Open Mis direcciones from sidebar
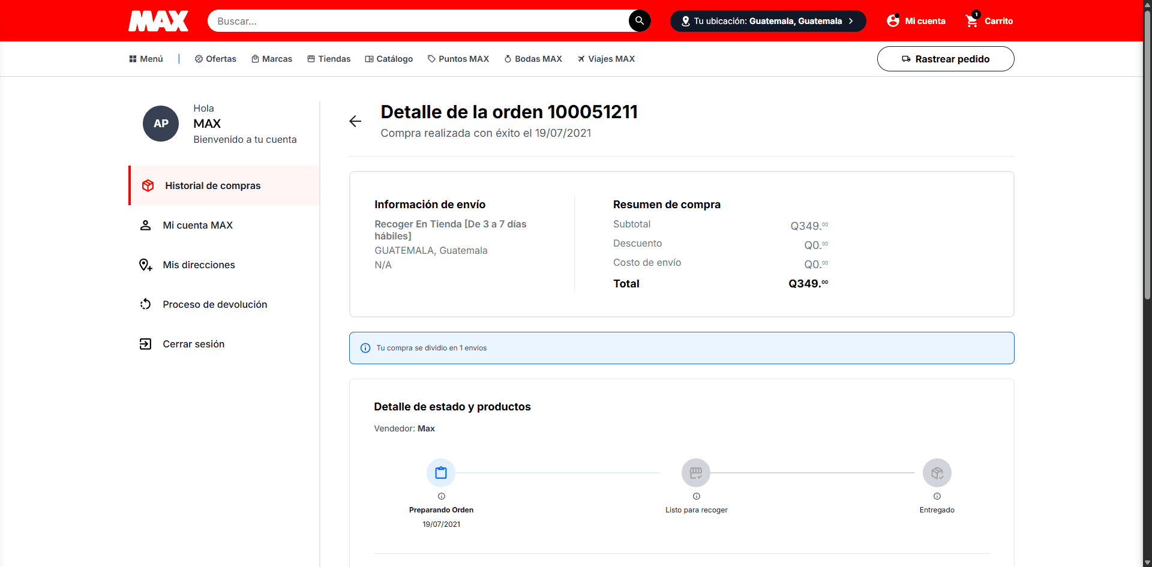 [x=199, y=265]
